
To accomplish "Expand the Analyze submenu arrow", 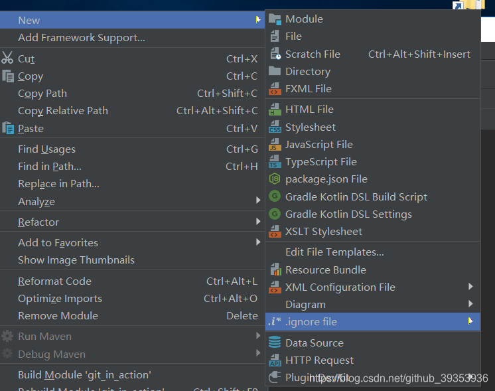I will (x=258, y=200).
